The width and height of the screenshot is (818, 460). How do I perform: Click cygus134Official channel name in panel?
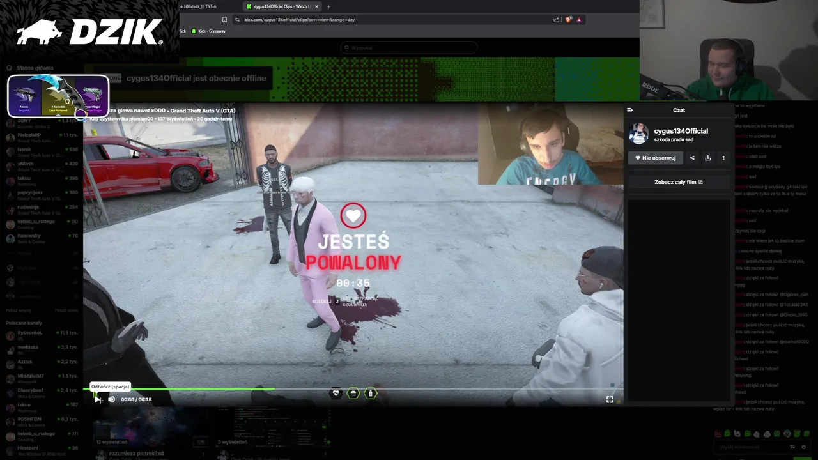tap(681, 131)
